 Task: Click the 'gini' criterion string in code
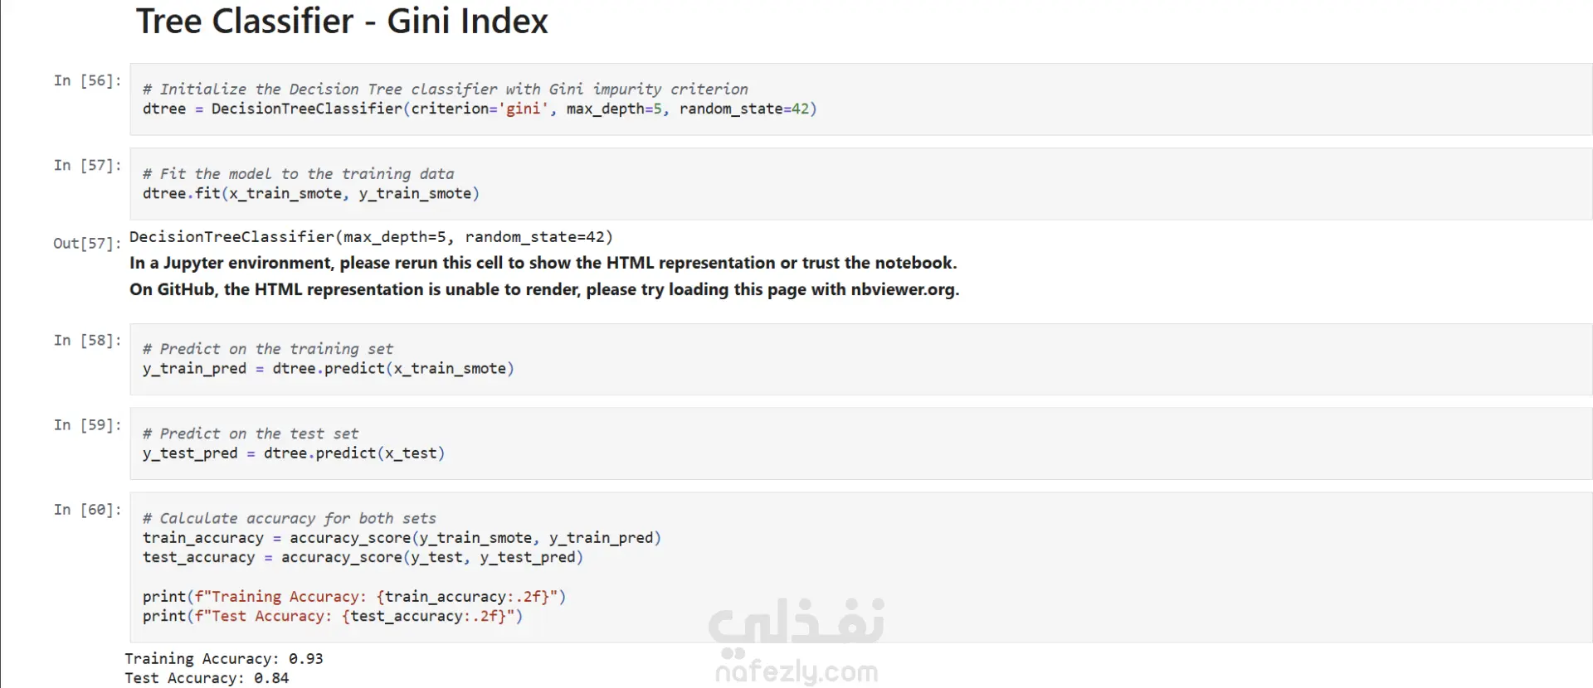[x=523, y=109]
